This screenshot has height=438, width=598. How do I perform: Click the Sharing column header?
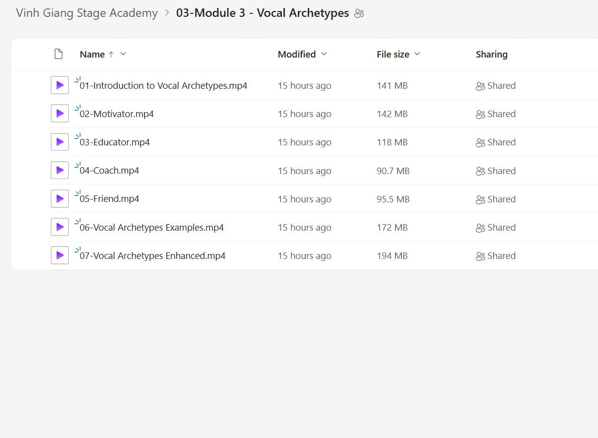[491, 55]
